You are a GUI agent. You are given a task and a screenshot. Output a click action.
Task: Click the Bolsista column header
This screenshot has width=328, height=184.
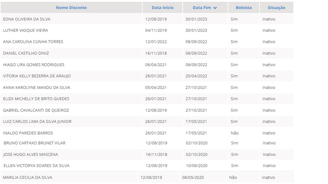tap(244, 8)
